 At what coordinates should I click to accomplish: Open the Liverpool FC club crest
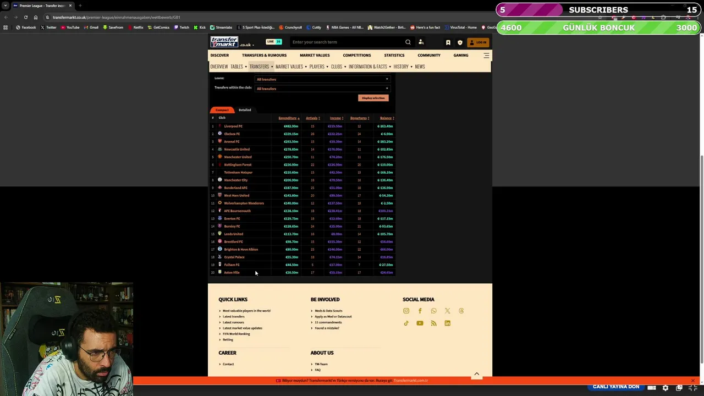pyautogui.click(x=220, y=126)
